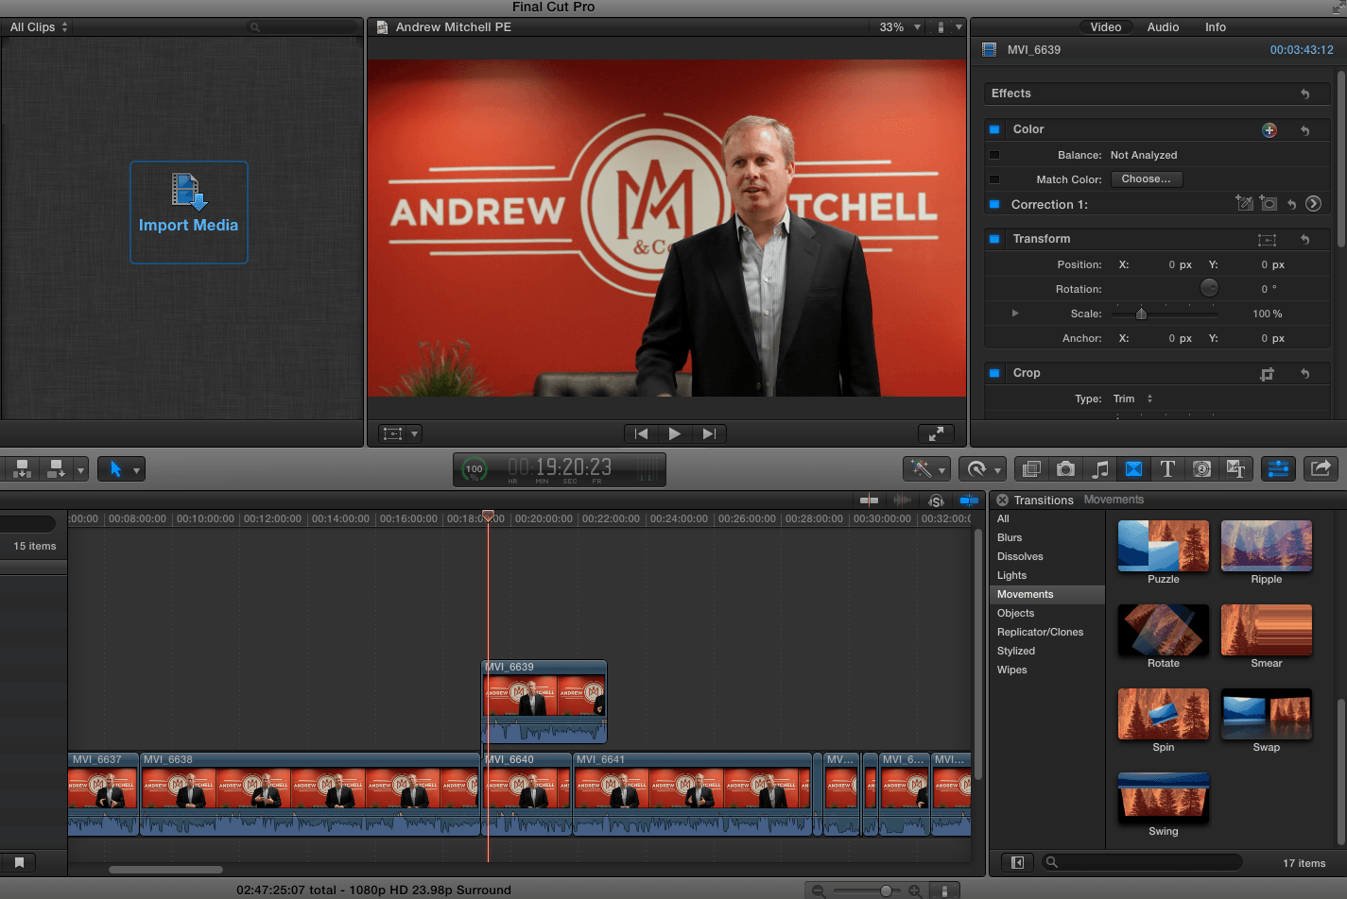The height and width of the screenshot is (899, 1347).
Task: Open the Correction 1 color board arrow
Action: tap(1313, 204)
